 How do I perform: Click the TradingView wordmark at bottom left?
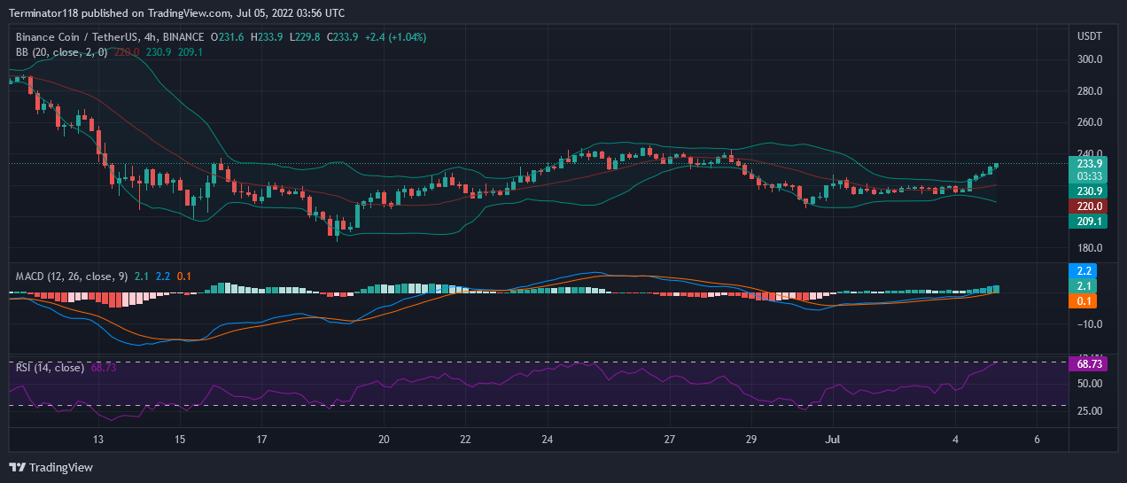pyautogui.click(x=60, y=467)
